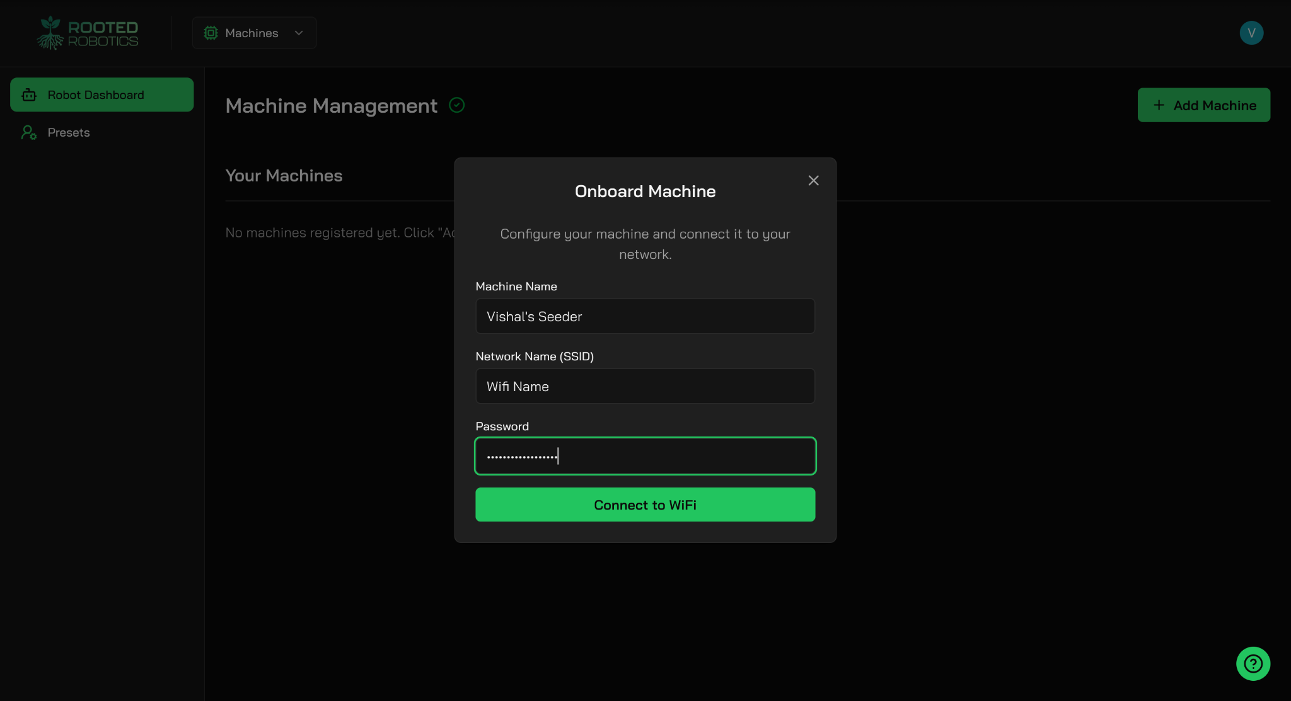Open the help question-mark button

[1253, 664]
